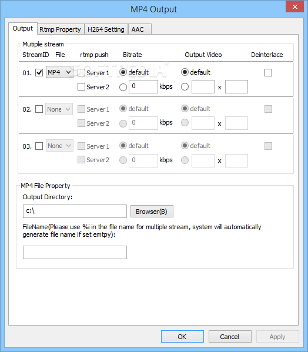Click stream 03 output video width field

click(x=203, y=160)
